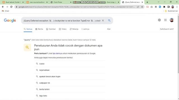This screenshot has width=179, height=100.
Task: Click the camera screenshot extension icon
Action: coord(152,7)
